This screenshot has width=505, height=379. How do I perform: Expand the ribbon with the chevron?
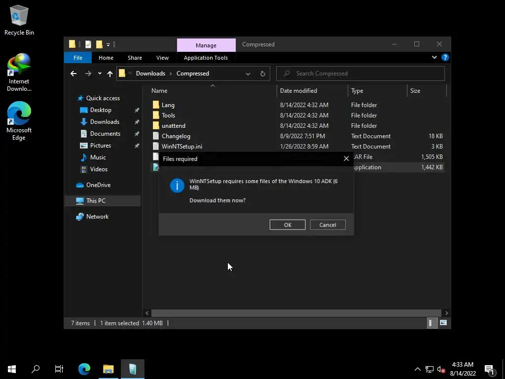coord(434,57)
